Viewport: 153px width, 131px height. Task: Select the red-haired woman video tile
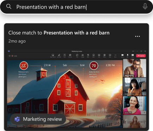[x=135, y=121]
